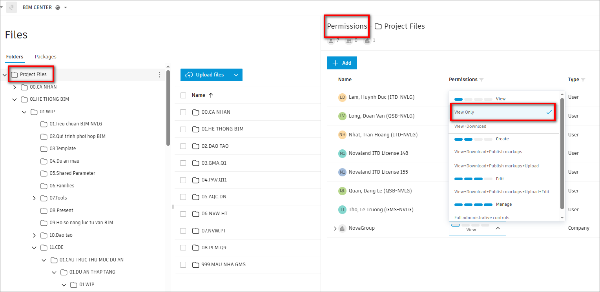Click the LD avatar for Lam, Huynh Duc
Image resolution: width=600 pixels, height=292 pixels.
click(342, 97)
